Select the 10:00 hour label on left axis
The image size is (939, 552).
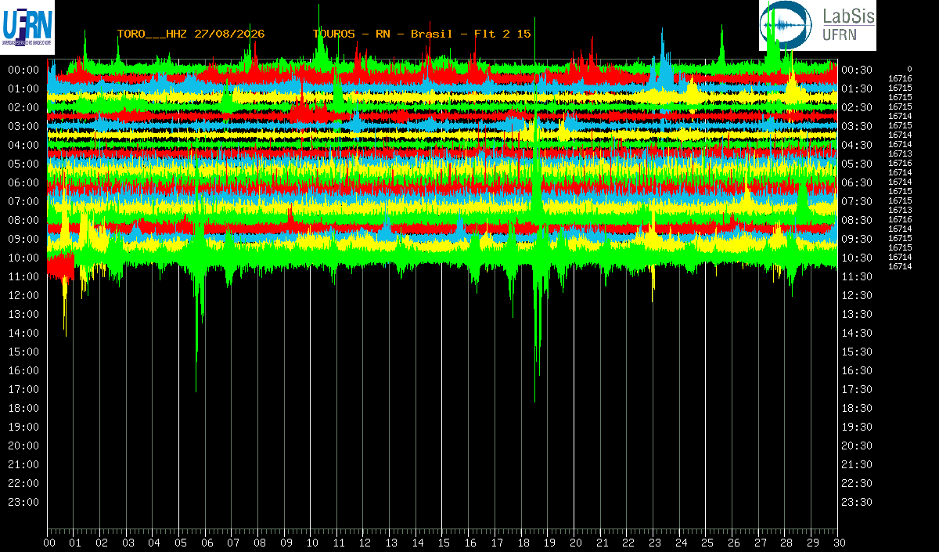pyautogui.click(x=23, y=258)
